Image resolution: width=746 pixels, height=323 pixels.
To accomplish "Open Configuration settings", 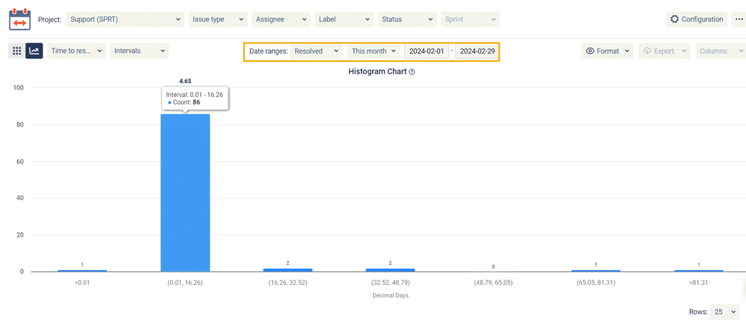I will click(697, 19).
